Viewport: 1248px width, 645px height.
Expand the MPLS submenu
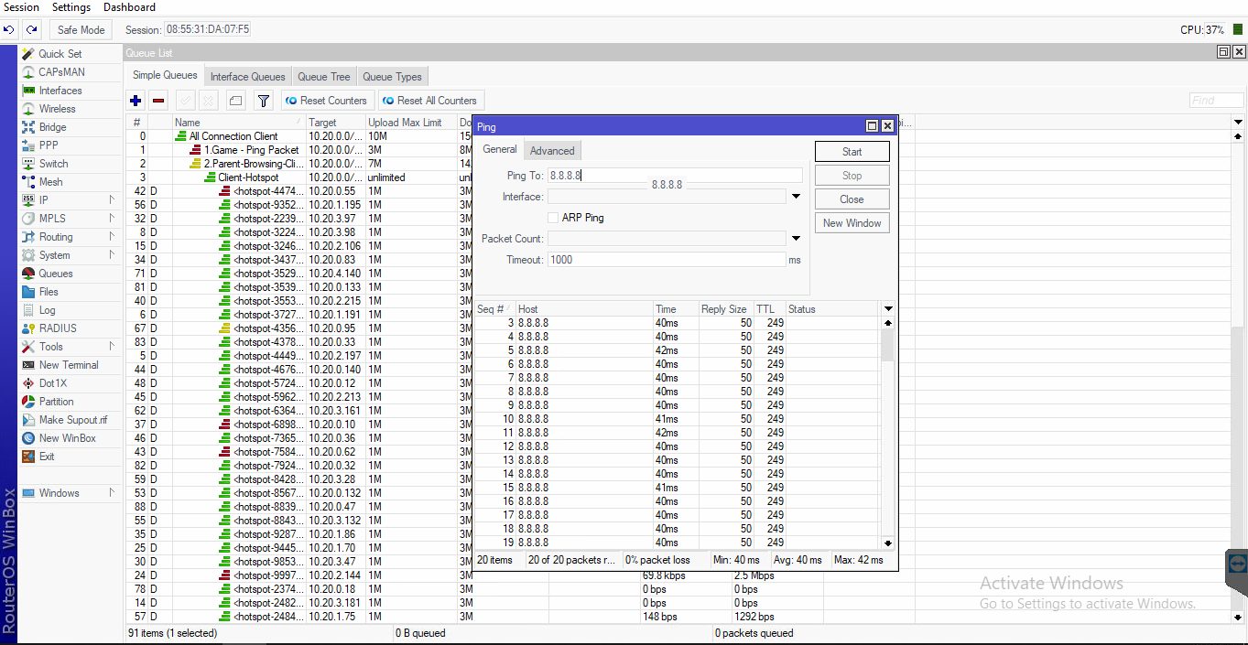[x=112, y=219]
